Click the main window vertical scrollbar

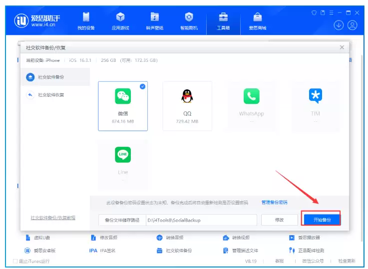[x=362, y=148]
